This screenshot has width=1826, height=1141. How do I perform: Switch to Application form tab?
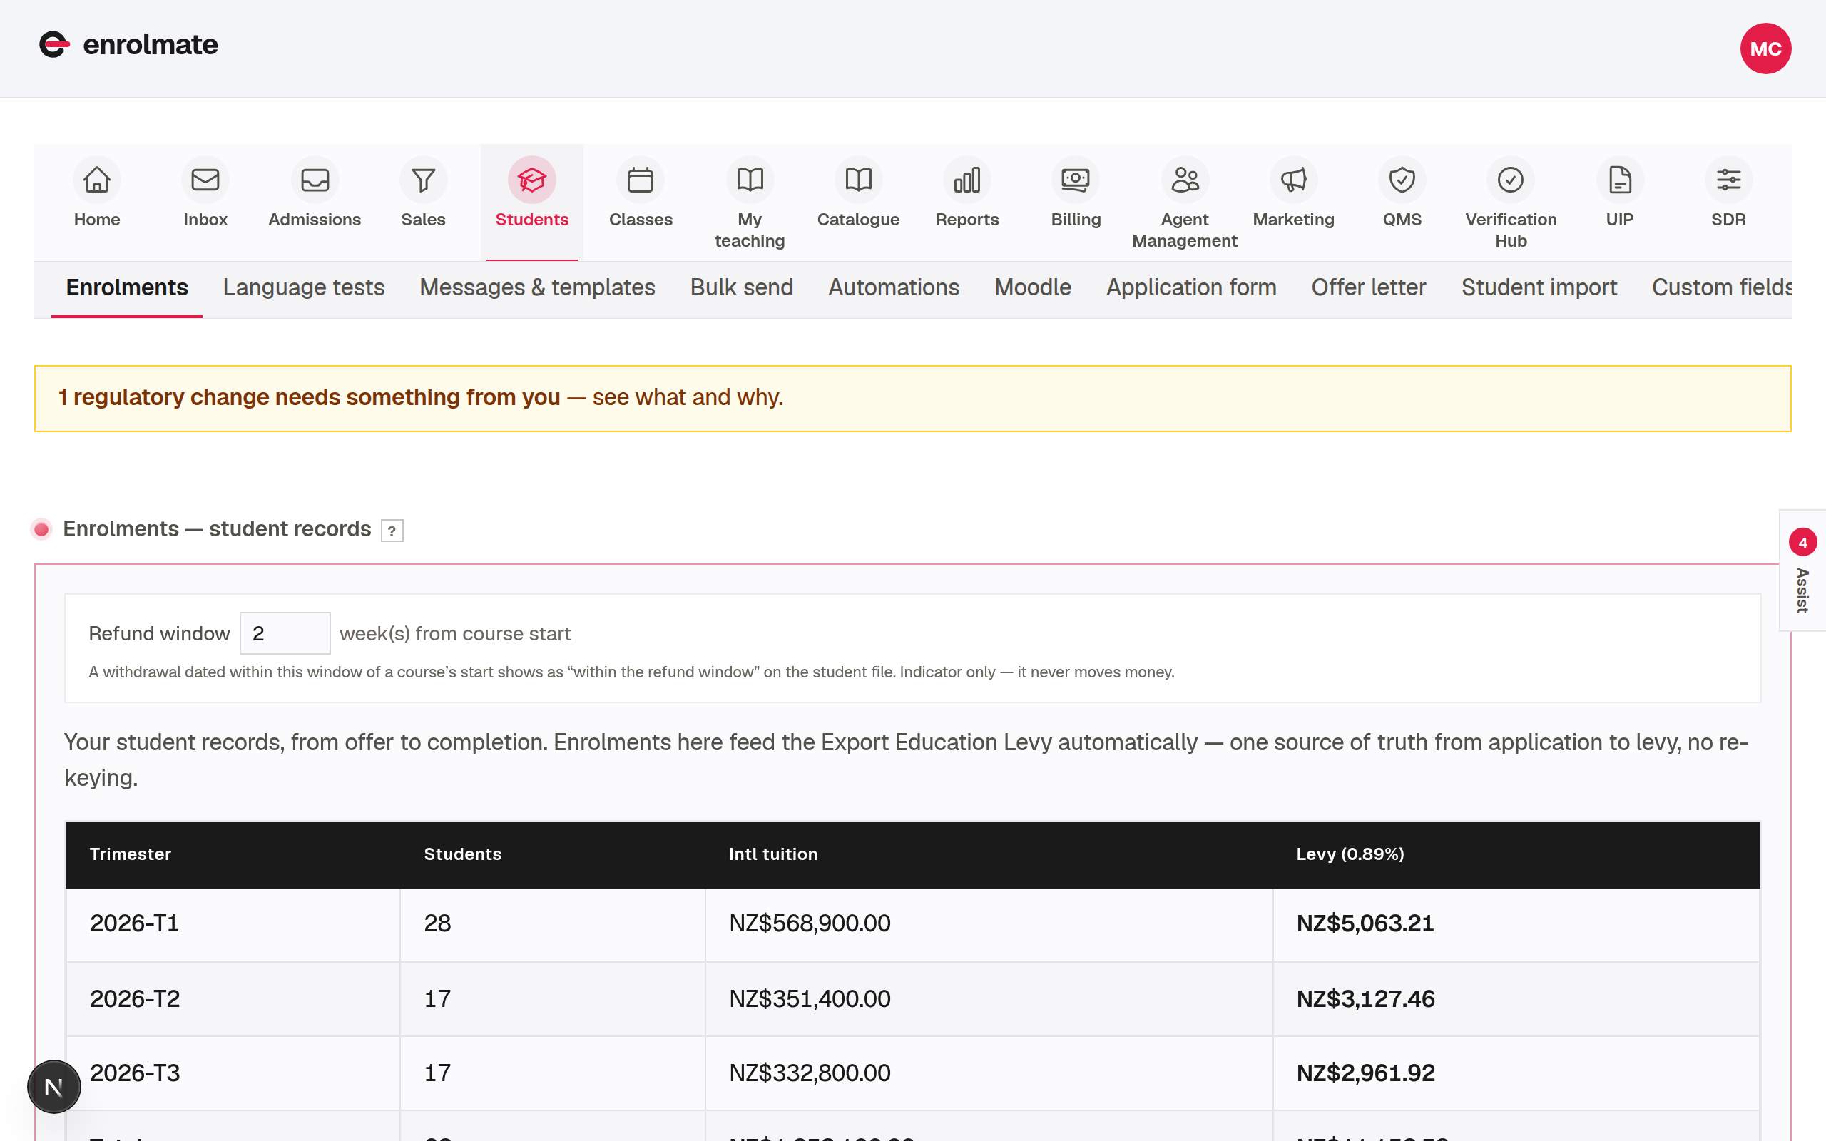(x=1190, y=287)
